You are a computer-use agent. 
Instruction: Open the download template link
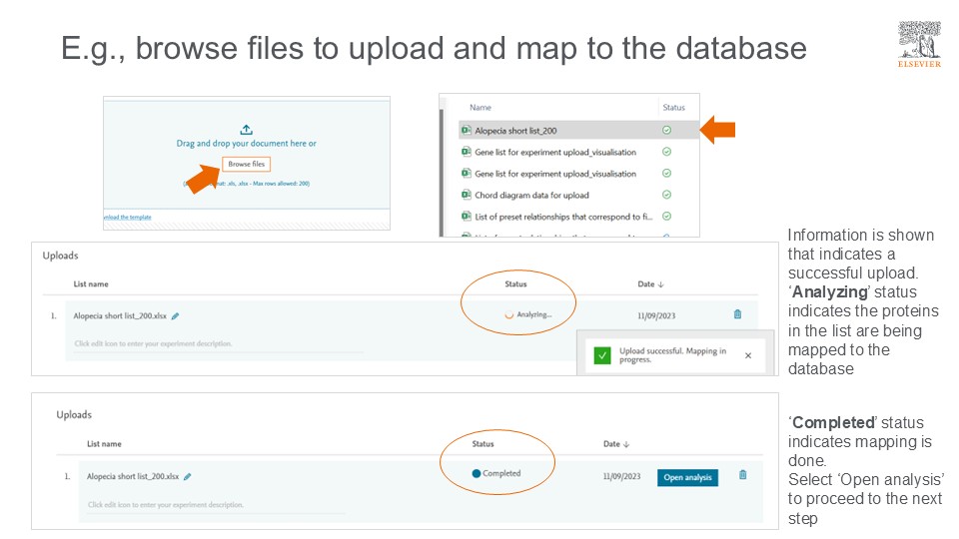126,218
